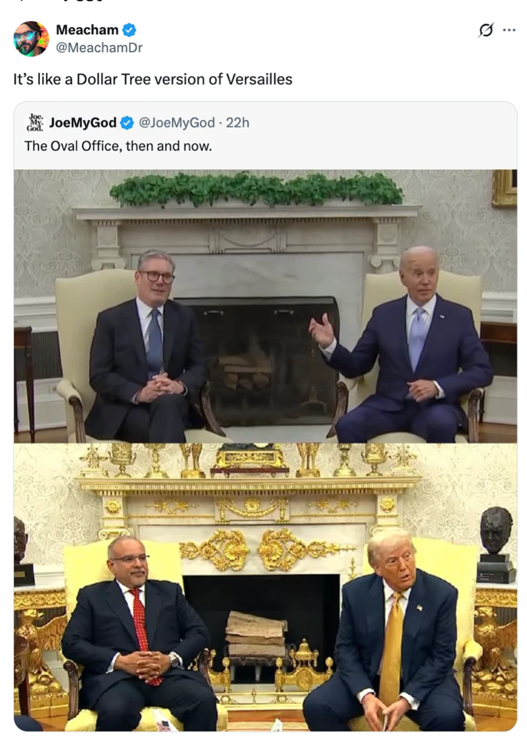Click the gold clock centerpiece on the mantel
Image resolution: width=527 pixels, height=745 pixels.
(x=250, y=459)
